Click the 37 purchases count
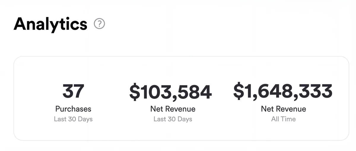Viewport: 356px width, 151px height. point(73,91)
